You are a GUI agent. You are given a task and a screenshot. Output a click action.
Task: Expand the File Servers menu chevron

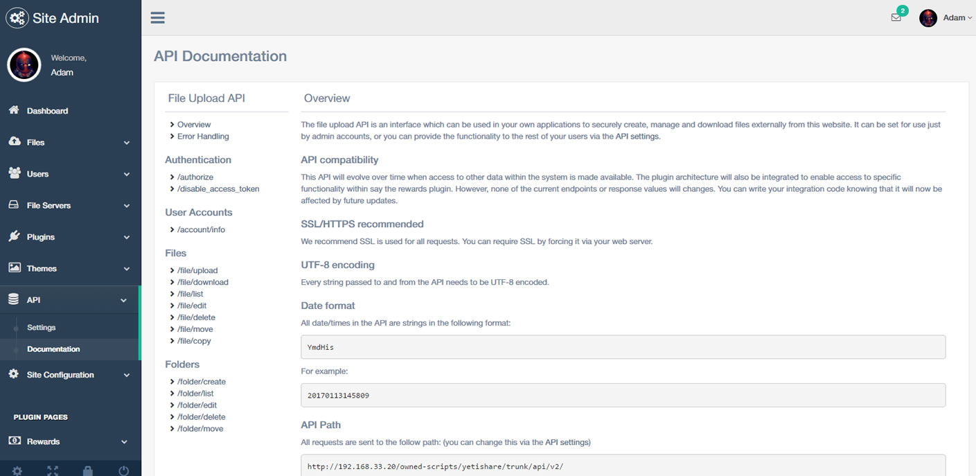coord(127,206)
